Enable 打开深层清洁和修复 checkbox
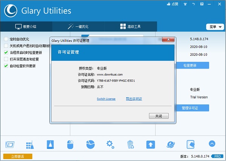 tap(6, 59)
